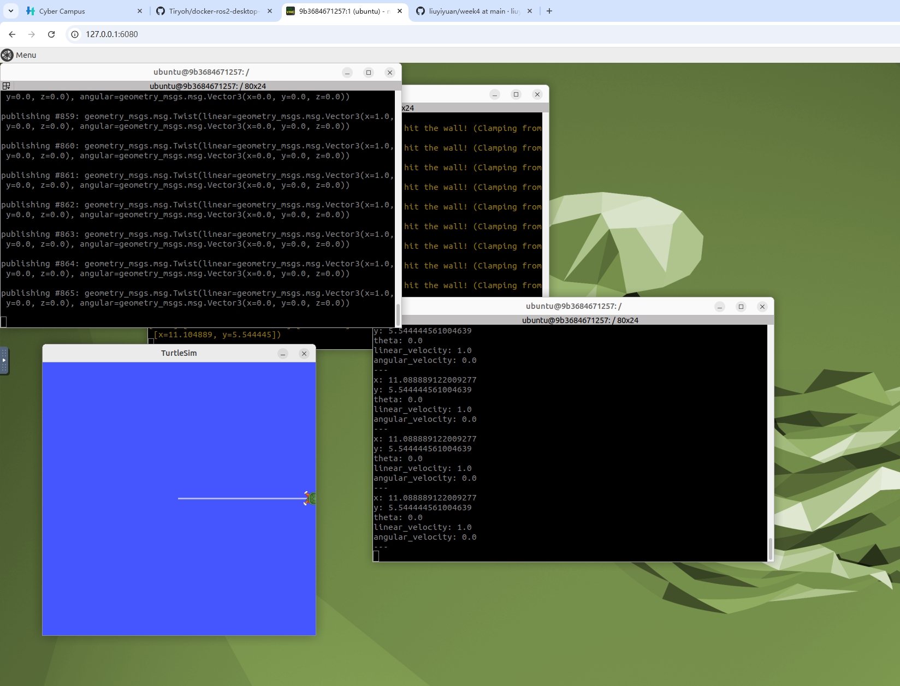This screenshot has height=686, width=900.
Task: Maximize the 'hit the wall' terminal window
Action: tap(516, 94)
